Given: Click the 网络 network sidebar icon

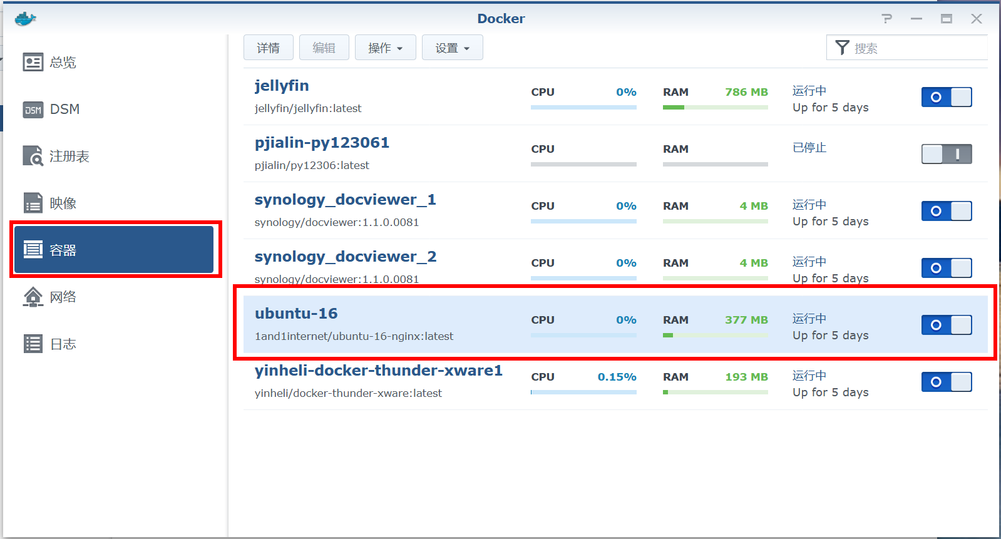Looking at the screenshot, I should pyautogui.click(x=33, y=297).
